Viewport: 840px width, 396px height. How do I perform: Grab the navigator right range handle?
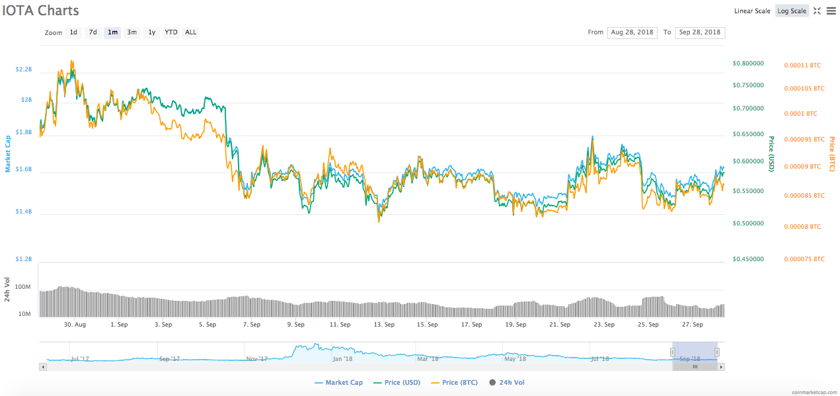(x=717, y=352)
